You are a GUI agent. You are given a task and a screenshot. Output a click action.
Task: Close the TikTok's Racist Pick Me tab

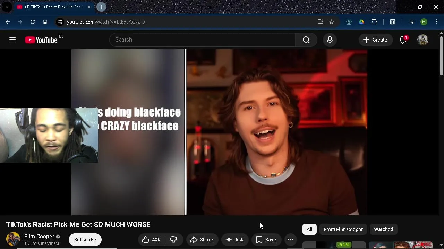[x=89, y=7]
